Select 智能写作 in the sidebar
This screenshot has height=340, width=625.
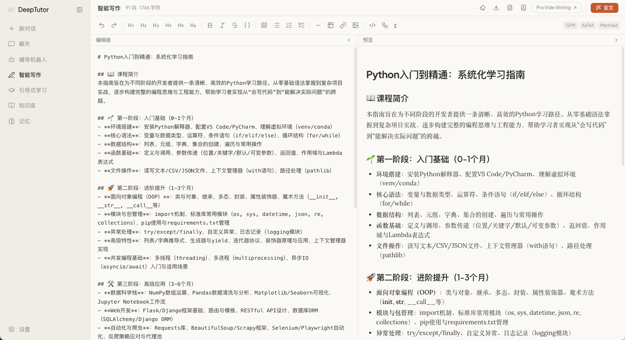(x=45, y=75)
